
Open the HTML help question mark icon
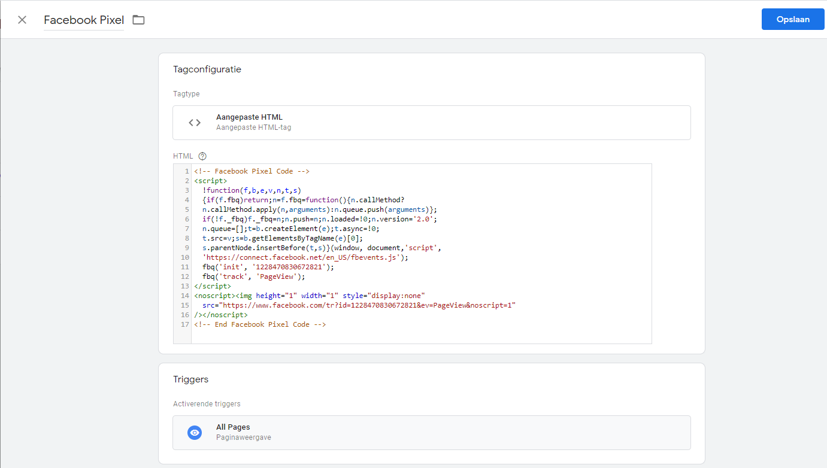pos(202,156)
